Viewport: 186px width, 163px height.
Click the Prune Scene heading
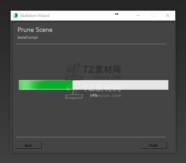35,30
